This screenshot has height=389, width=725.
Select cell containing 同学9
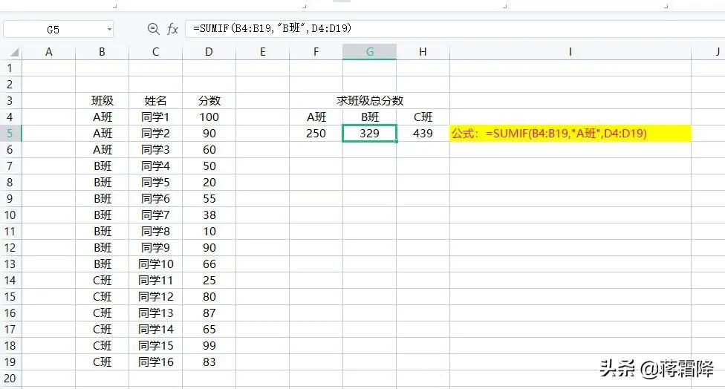coord(155,248)
